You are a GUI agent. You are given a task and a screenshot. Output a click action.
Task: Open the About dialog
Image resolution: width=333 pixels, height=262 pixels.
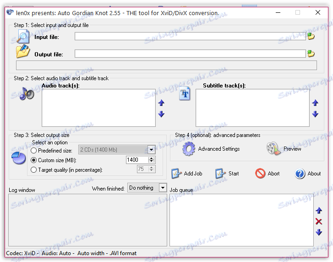(308, 174)
